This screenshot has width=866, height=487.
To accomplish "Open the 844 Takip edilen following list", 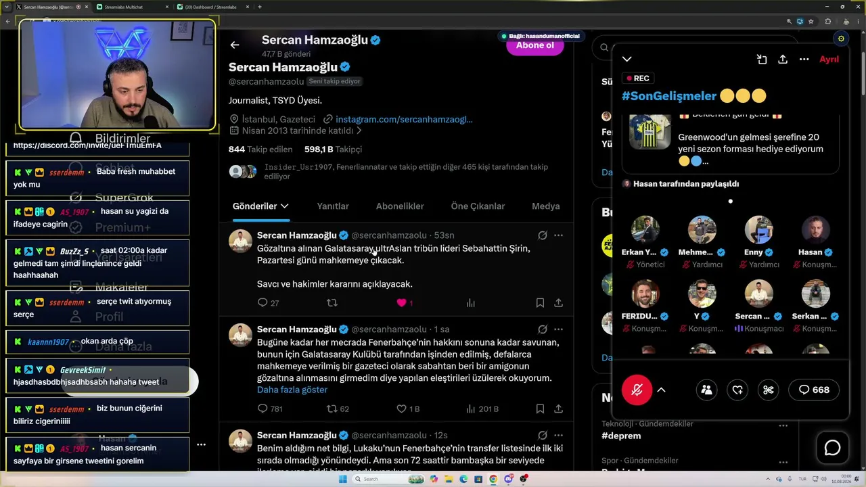I will pyautogui.click(x=260, y=149).
